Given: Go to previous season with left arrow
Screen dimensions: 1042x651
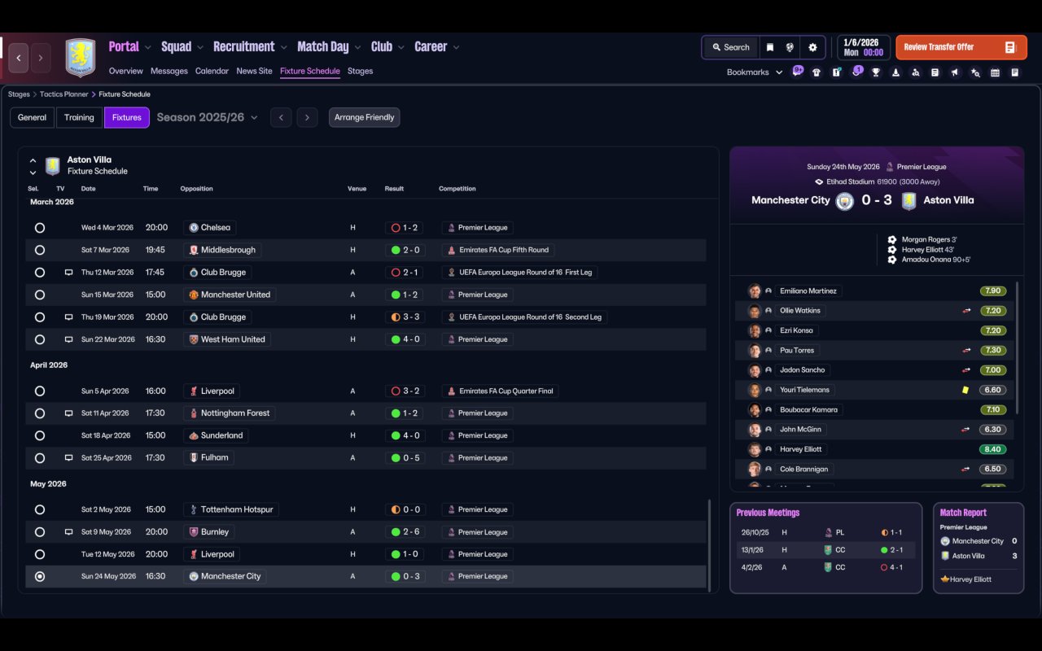Looking at the screenshot, I should coord(281,117).
